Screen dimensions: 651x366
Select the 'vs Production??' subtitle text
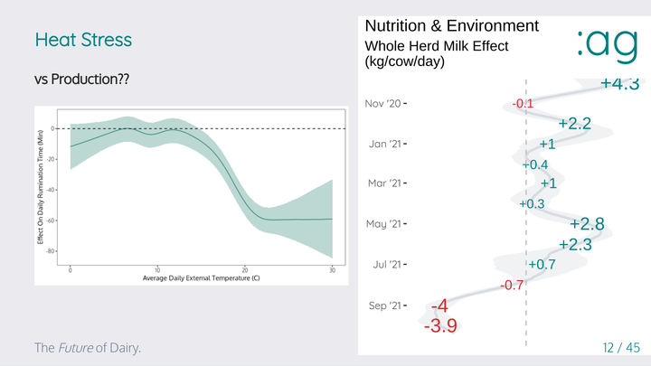point(80,80)
